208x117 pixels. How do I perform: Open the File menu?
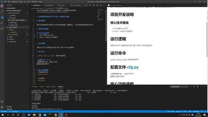click(5, 2)
